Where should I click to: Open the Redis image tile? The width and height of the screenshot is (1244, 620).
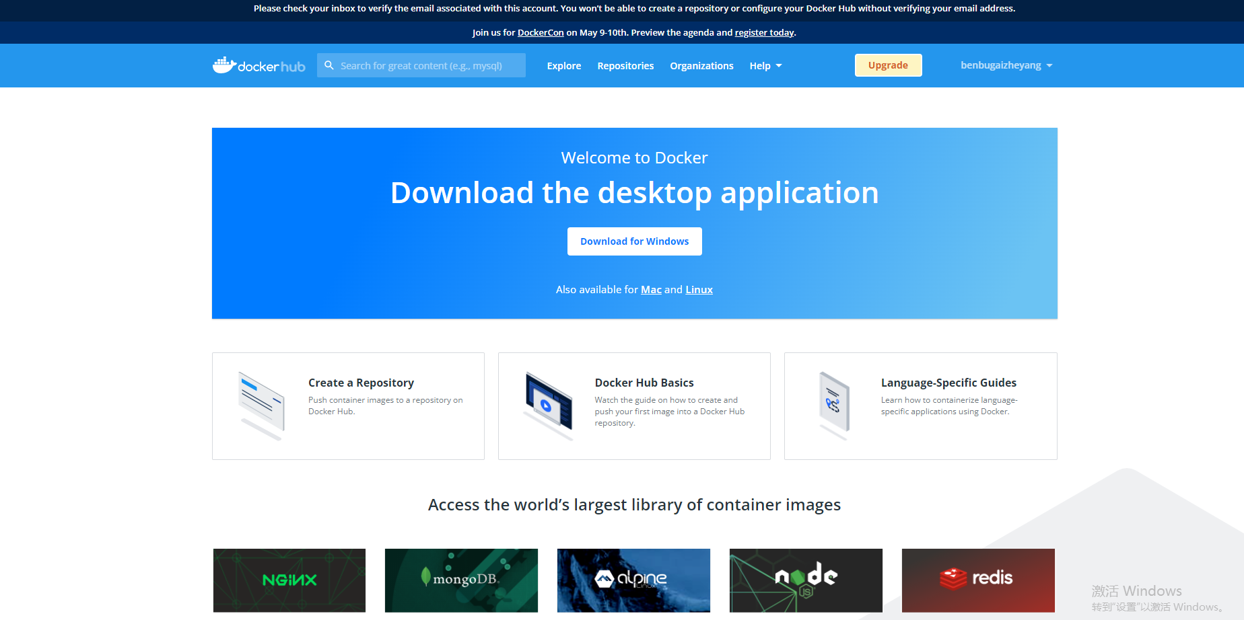click(x=978, y=580)
